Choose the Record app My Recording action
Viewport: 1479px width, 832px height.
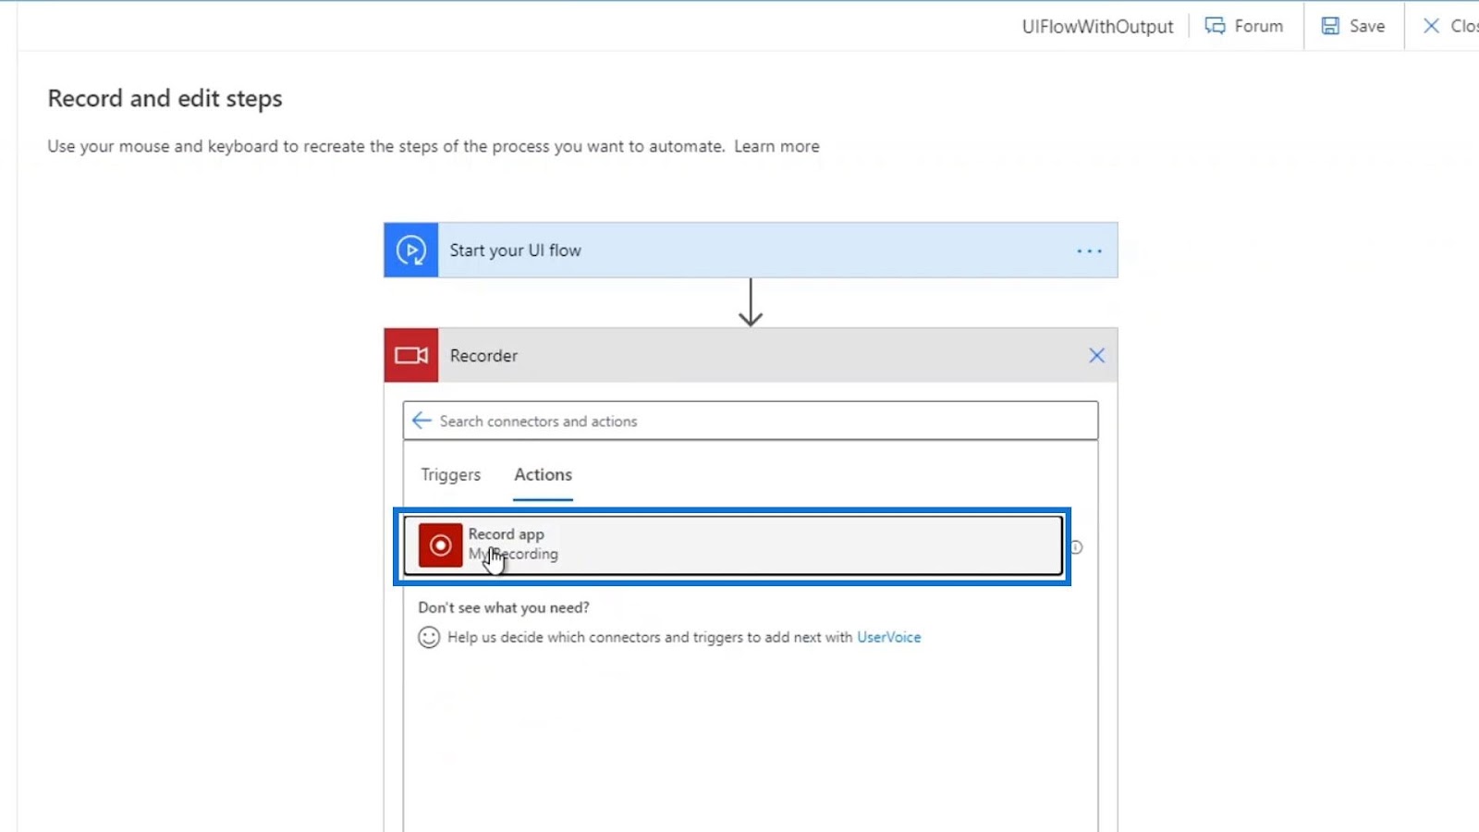point(732,545)
